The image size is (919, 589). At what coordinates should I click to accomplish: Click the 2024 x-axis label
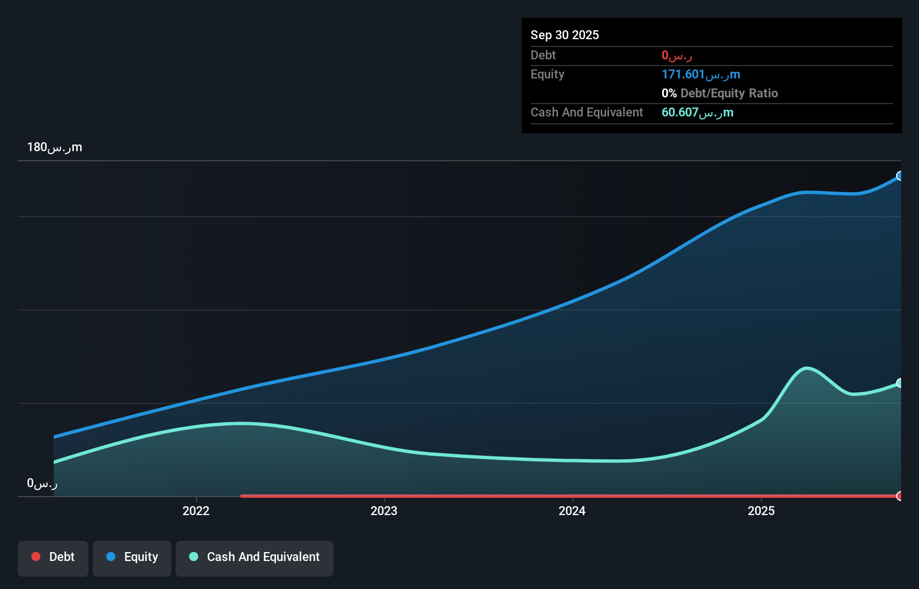pos(572,511)
